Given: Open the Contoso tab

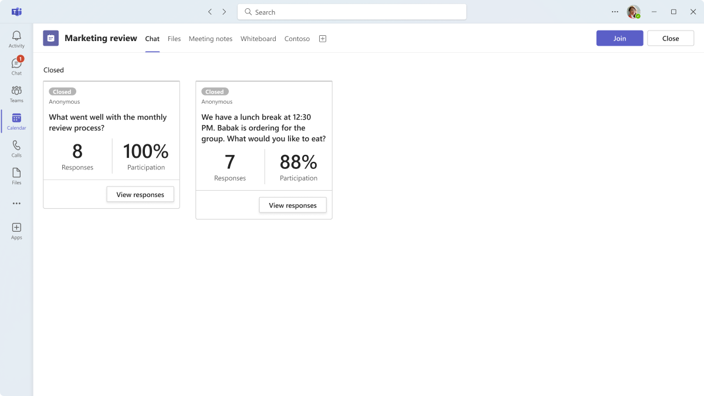Looking at the screenshot, I should [297, 39].
